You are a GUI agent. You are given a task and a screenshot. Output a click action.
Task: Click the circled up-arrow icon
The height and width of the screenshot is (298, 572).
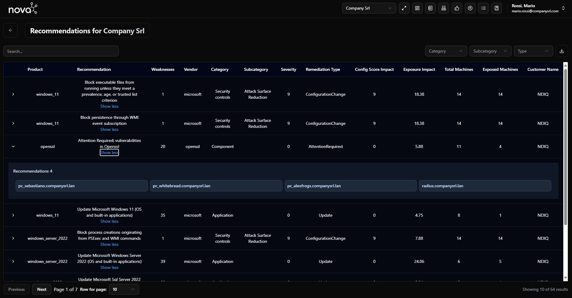(470, 8)
